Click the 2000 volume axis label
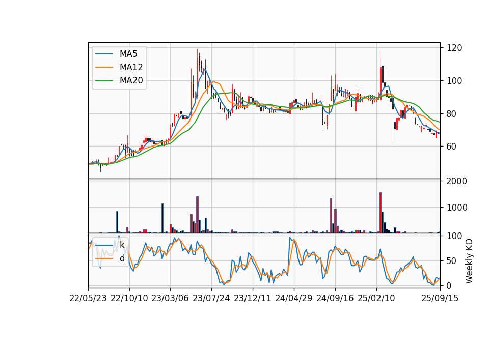The height and width of the screenshot is (351, 489). [x=457, y=181]
